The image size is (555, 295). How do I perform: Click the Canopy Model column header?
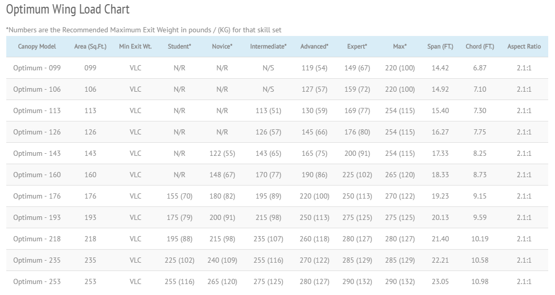pyautogui.click(x=37, y=46)
